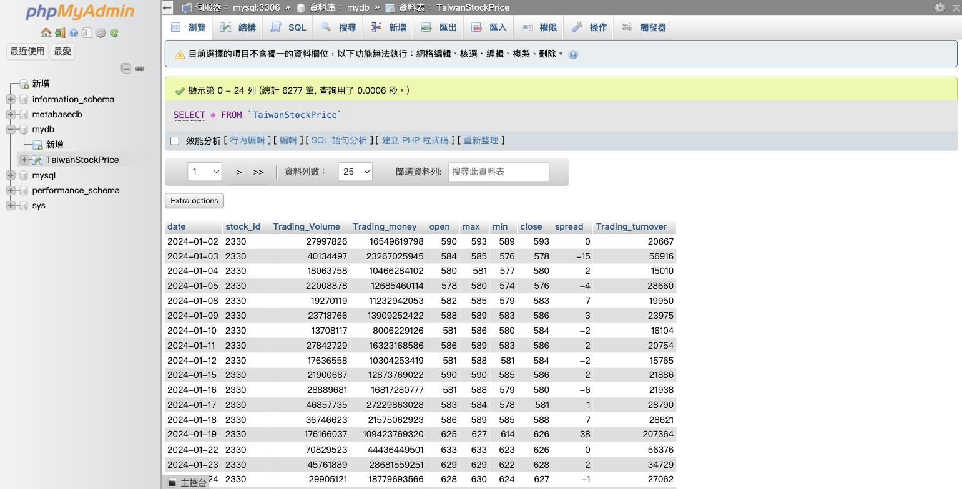Go to phpMyAdmin home via house icon
This screenshot has height=489, width=962.
click(x=46, y=33)
